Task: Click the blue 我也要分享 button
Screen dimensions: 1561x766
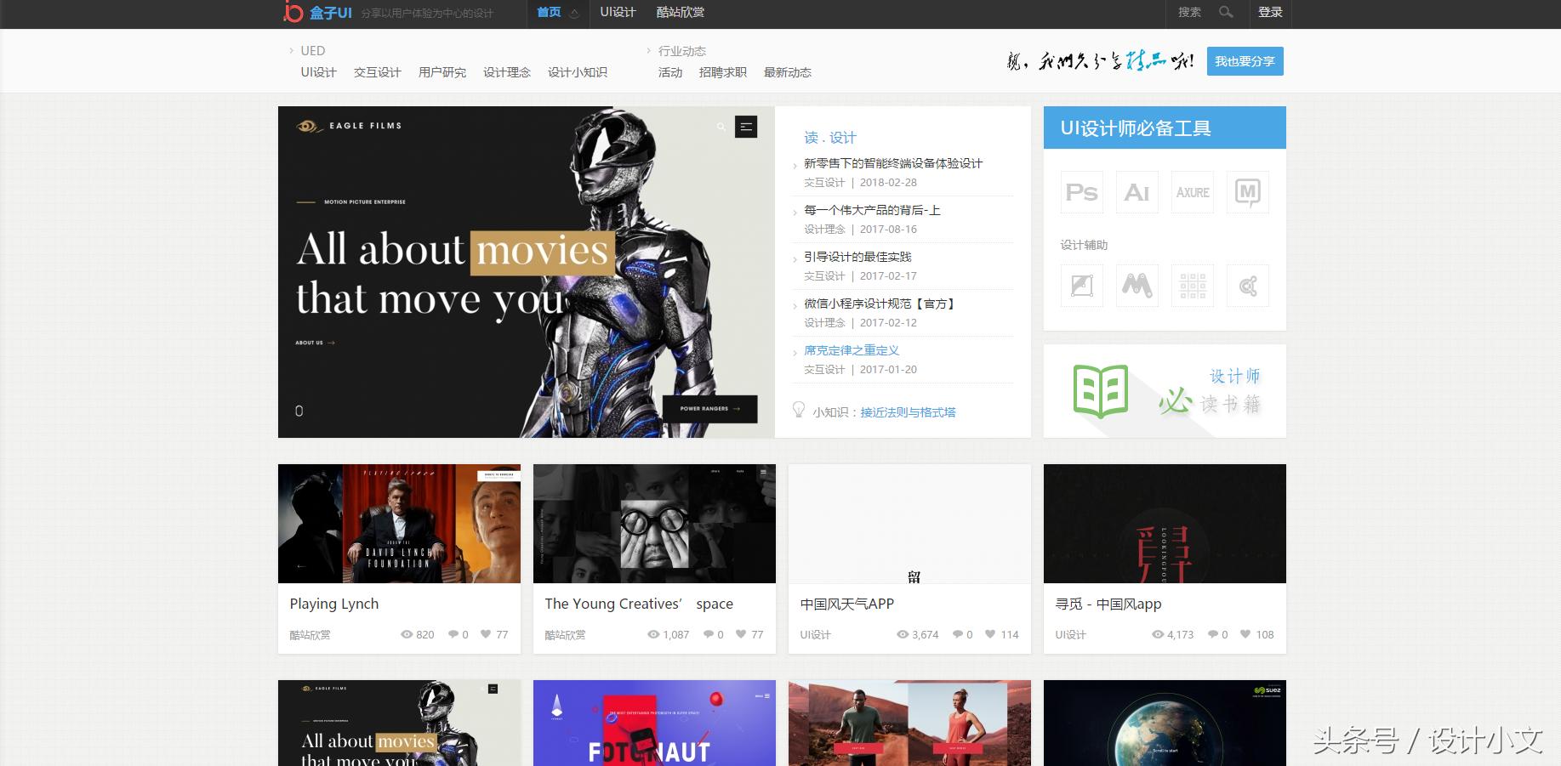Action: [x=1245, y=61]
